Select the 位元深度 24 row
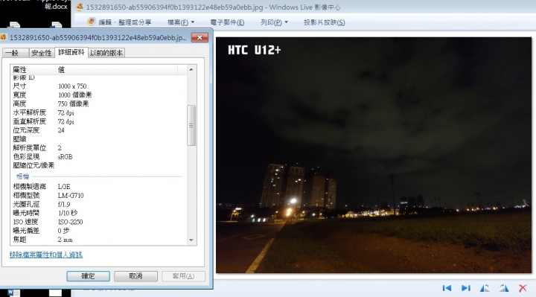This screenshot has width=536, height=297. (99, 130)
